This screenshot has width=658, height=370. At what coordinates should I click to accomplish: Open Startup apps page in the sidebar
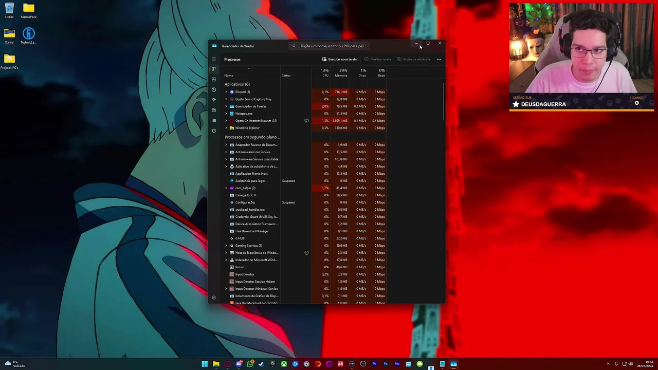pos(214,100)
